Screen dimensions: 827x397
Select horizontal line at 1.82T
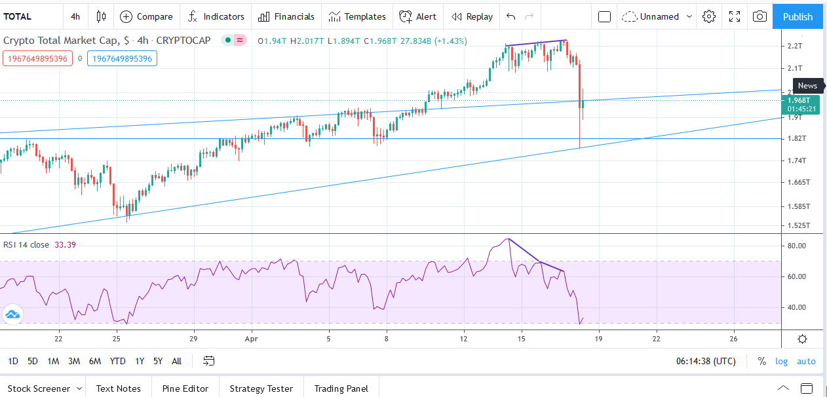(x=391, y=138)
